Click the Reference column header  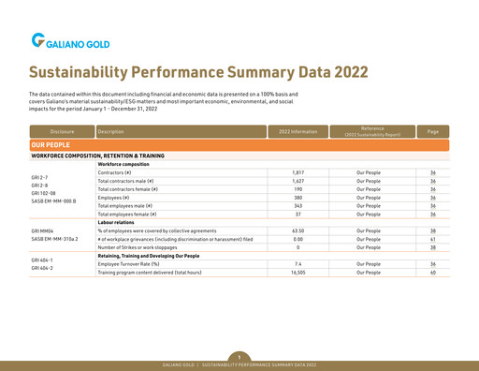(x=372, y=131)
